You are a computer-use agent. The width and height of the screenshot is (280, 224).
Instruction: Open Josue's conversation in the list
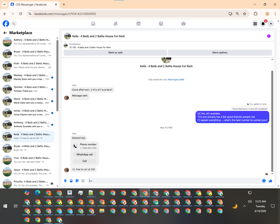coord(28,172)
